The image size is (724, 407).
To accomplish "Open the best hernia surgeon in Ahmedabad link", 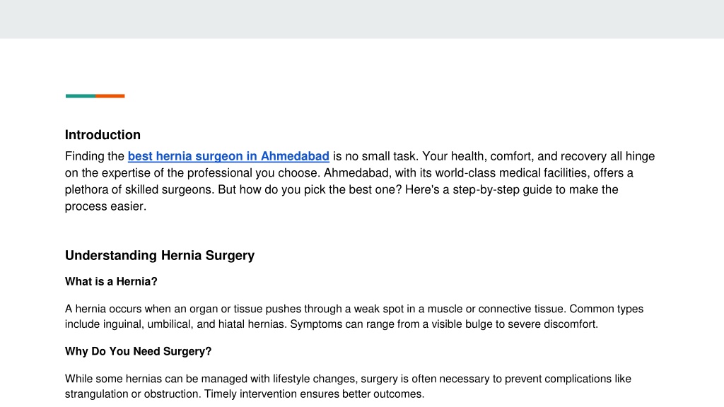I will click(228, 156).
